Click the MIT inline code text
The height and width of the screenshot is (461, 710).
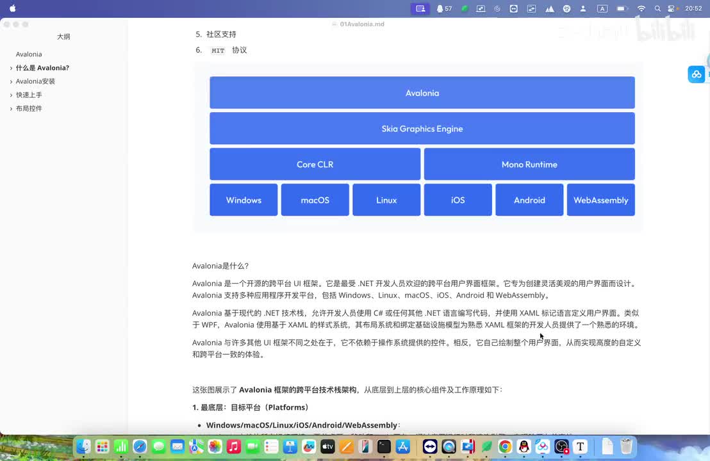(x=218, y=51)
